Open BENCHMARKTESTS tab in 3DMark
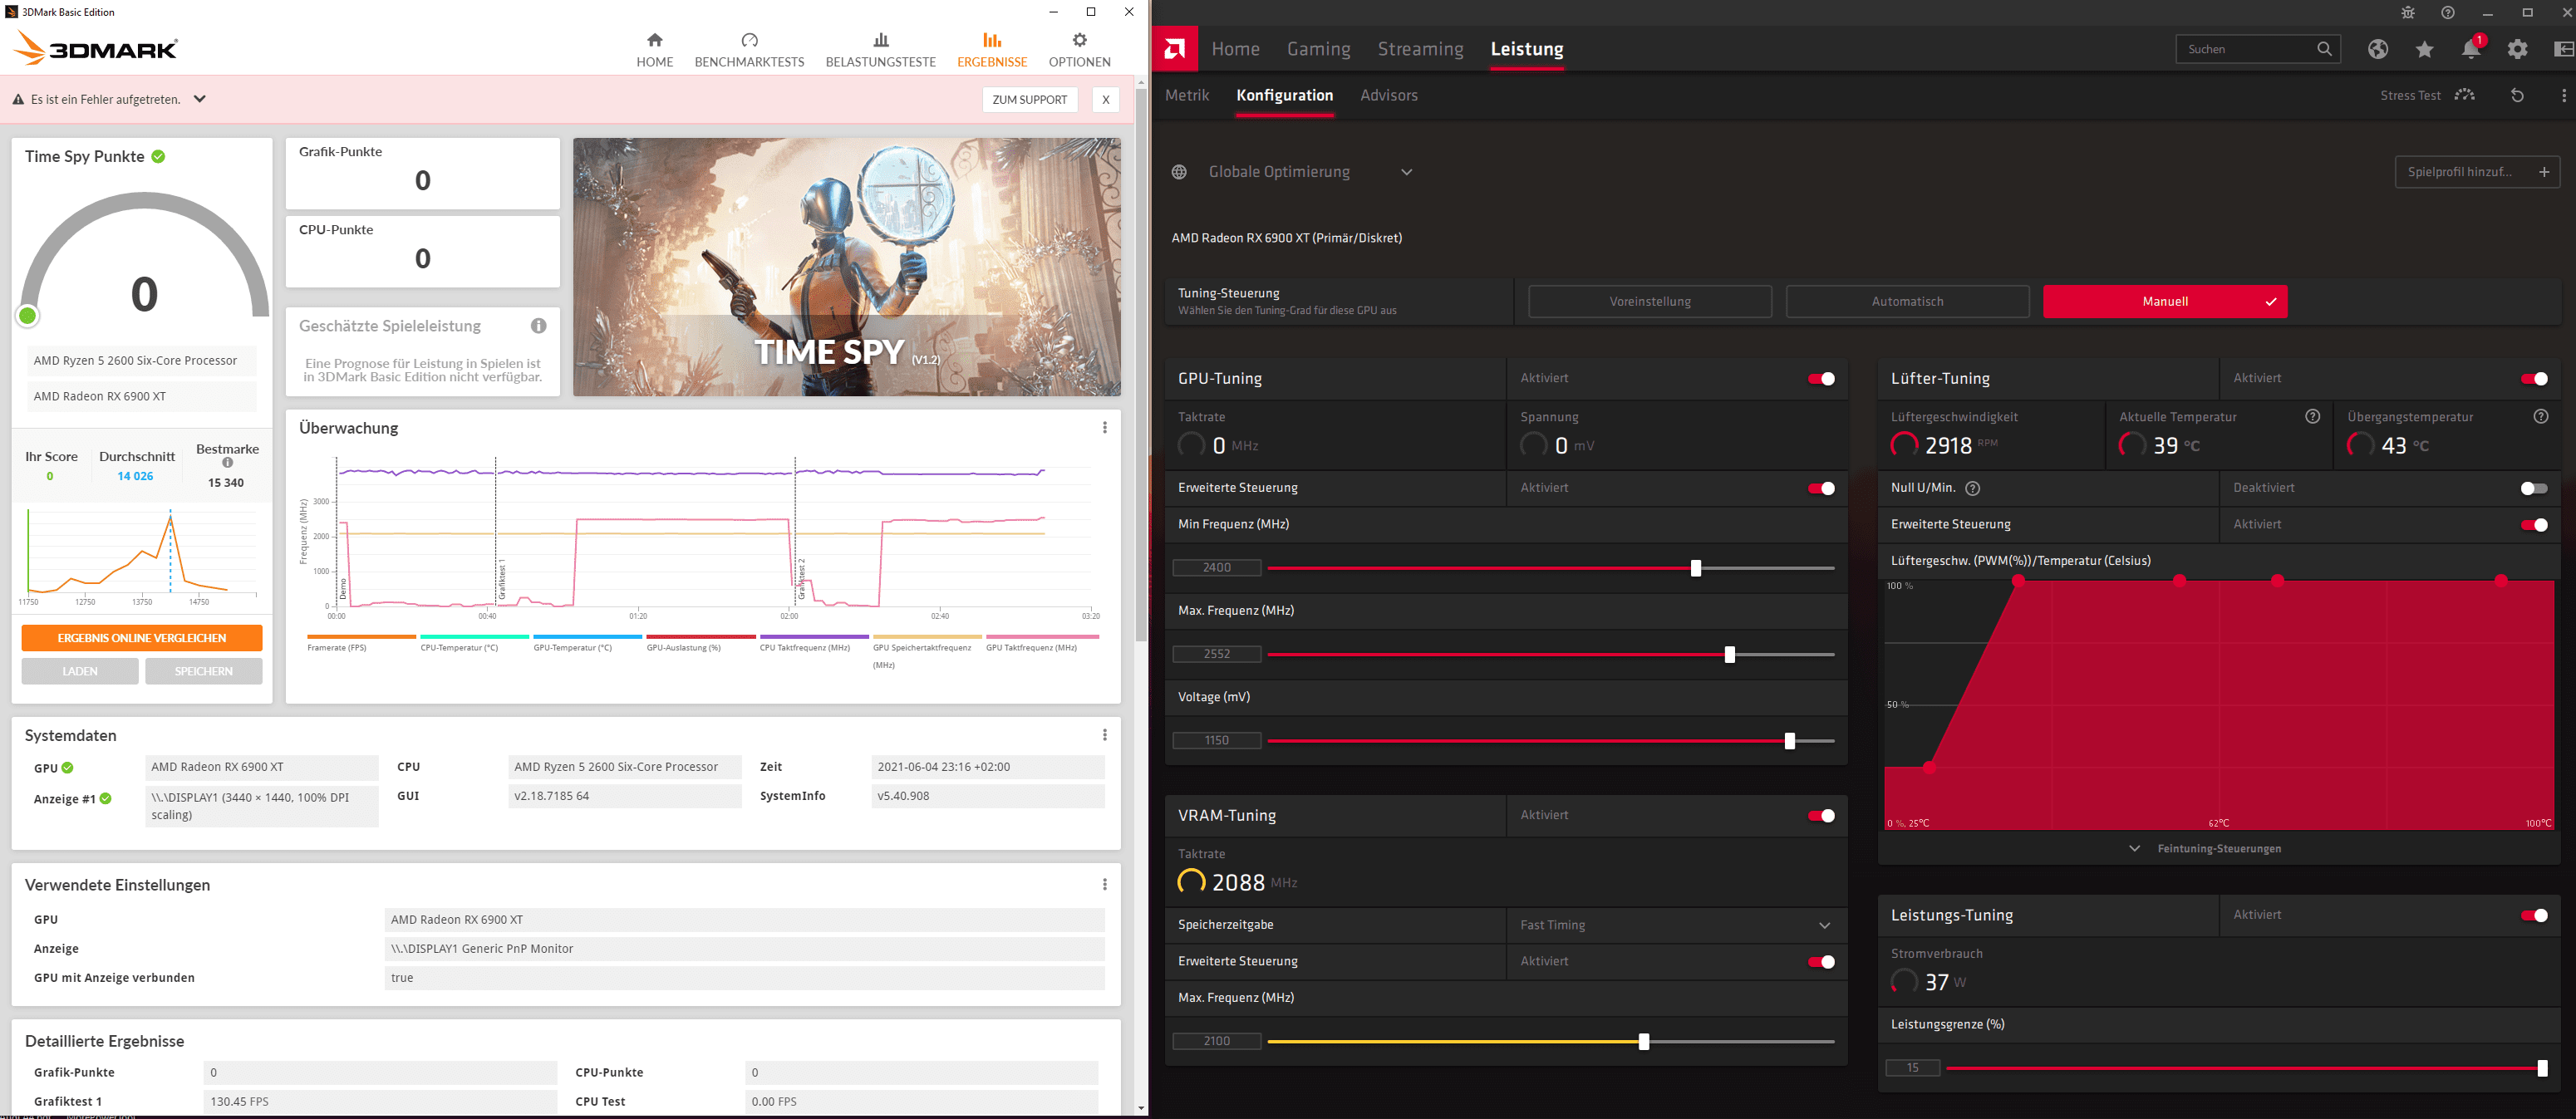Image resolution: width=2576 pixels, height=1119 pixels. tap(750, 50)
